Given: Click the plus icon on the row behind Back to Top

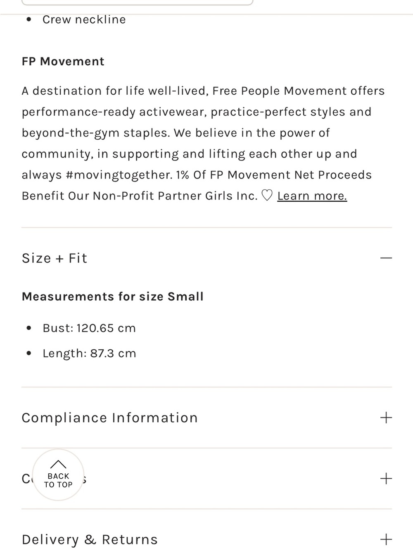Looking at the screenshot, I should [386, 479].
